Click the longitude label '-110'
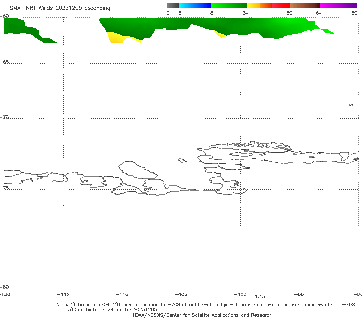The width and height of the screenshot is (362, 318). [x=122, y=295]
